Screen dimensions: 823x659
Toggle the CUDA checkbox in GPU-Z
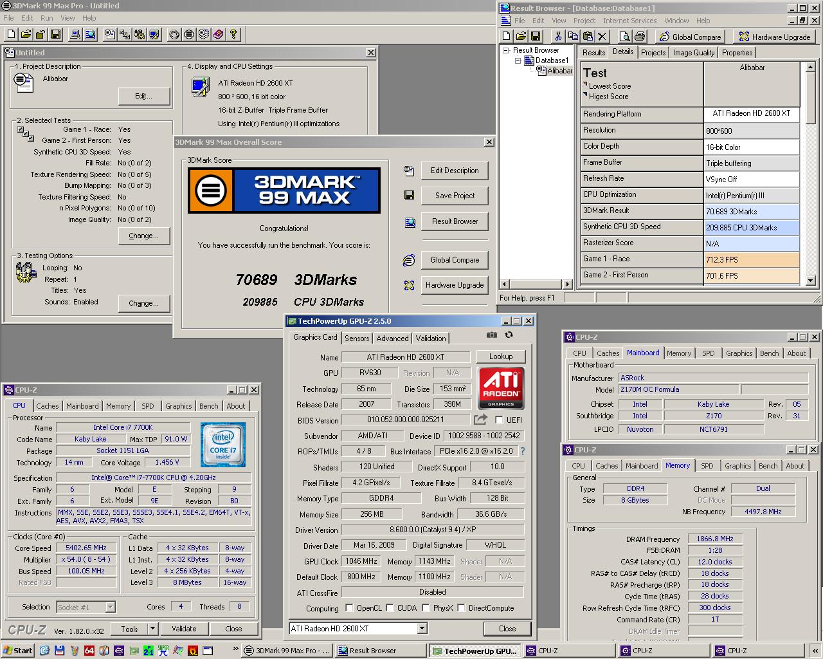(x=390, y=608)
